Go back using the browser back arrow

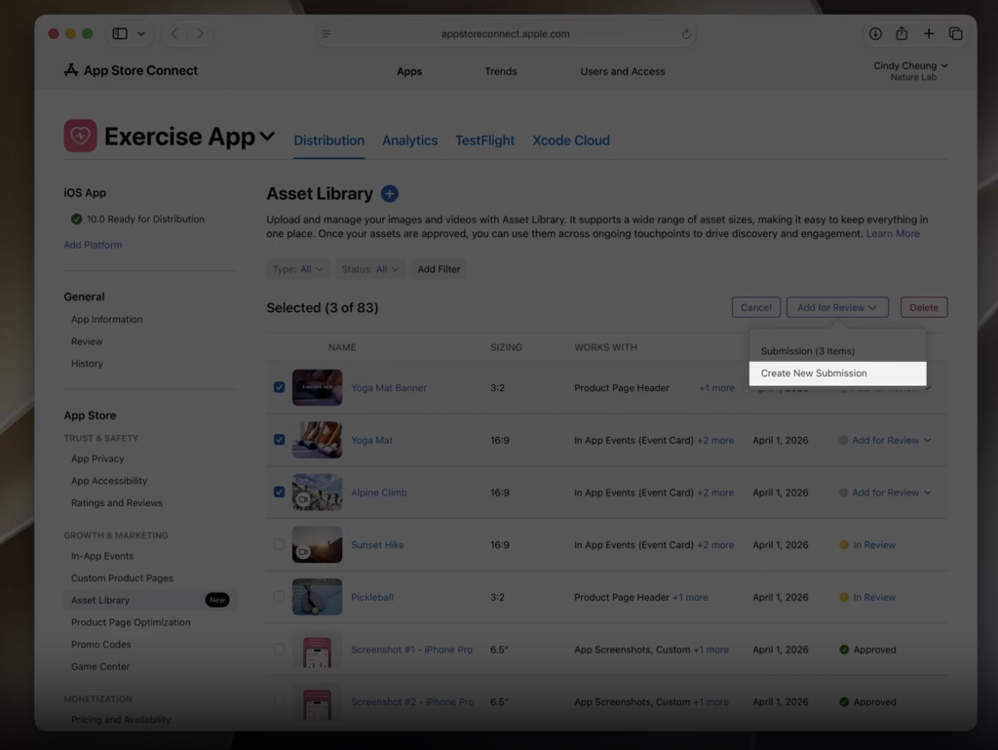[173, 34]
